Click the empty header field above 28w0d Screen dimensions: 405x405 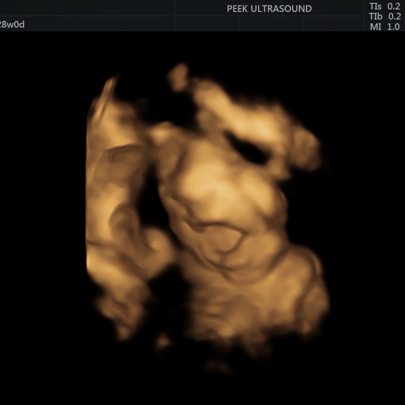tap(86, 8)
